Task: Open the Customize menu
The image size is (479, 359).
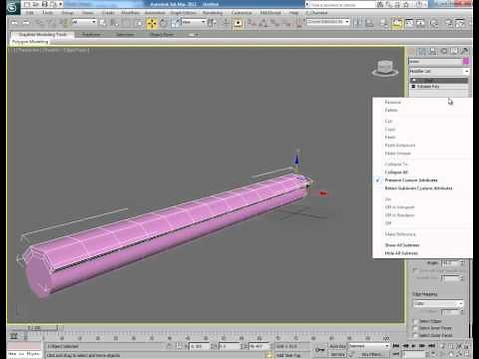Action: [241, 13]
